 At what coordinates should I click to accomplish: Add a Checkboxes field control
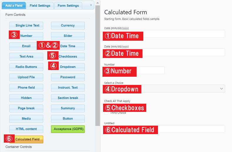coord(68,57)
